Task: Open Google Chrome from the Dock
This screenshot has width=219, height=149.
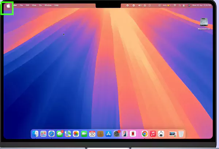Action: coord(145,134)
